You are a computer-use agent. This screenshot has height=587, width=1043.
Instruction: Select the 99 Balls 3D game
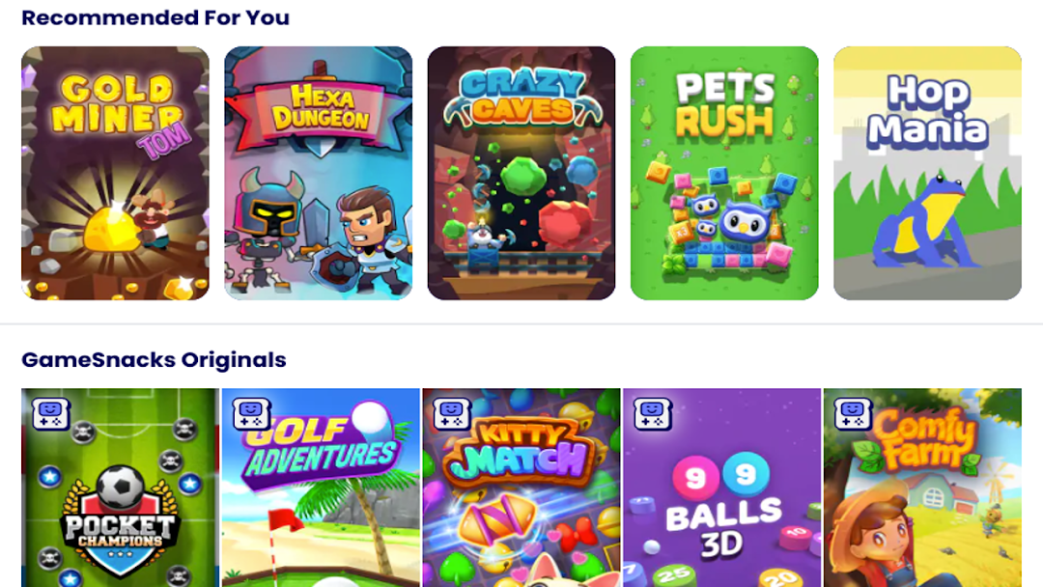coord(721,488)
